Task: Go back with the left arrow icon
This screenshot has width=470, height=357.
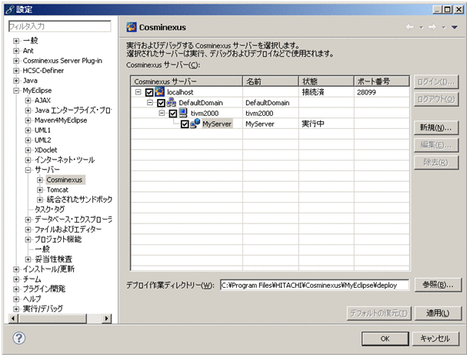Action: [410, 27]
